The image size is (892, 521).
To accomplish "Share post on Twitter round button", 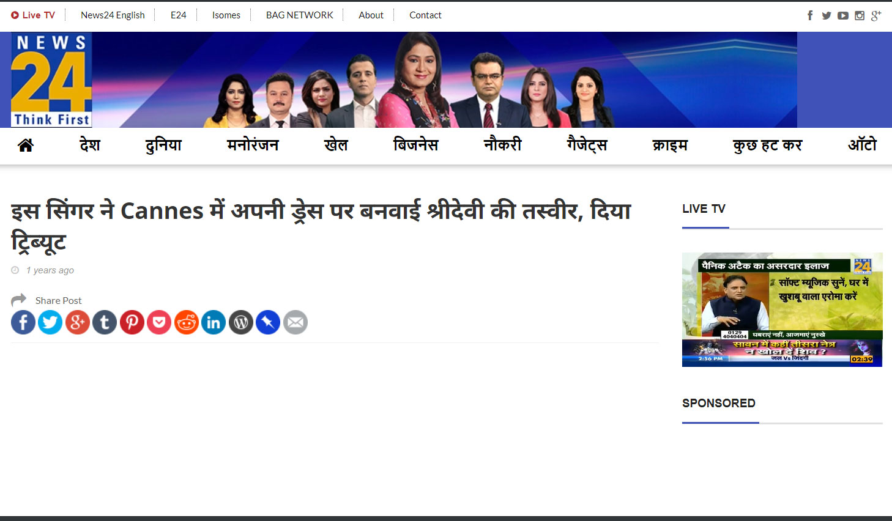I will click(x=50, y=322).
